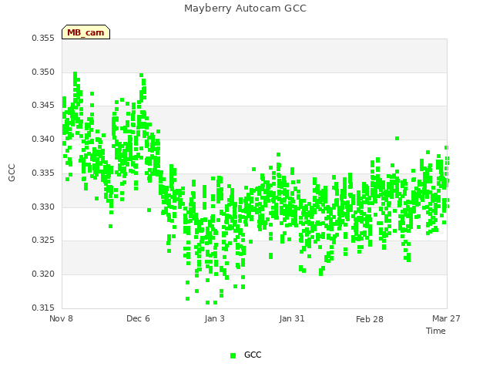Click the green GCC legend swatch
Screen dimensions: 493x370
coord(233,355)
